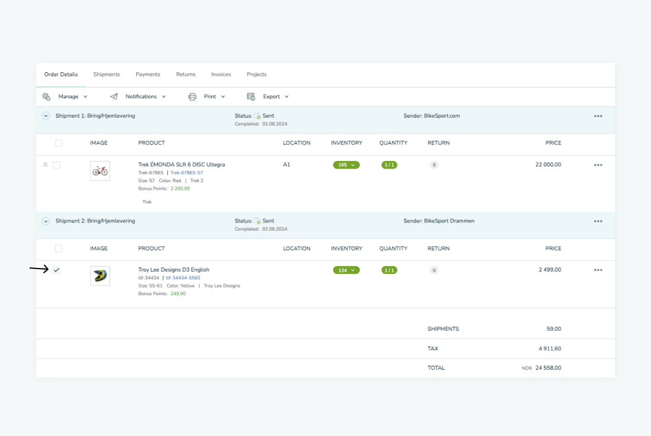This screenshot has height=436, width=651.
Task: Click PRICE column header in Shipment 2 table
Action: (x=553, y=248)
